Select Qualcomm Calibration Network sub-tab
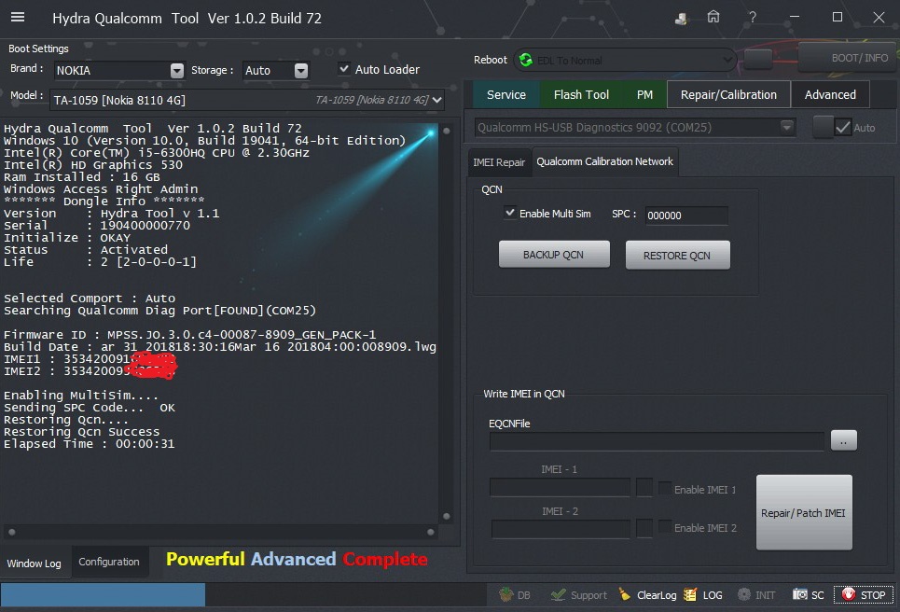The width and height of the screenshot is (900, 612). click(x=604, y=162)
